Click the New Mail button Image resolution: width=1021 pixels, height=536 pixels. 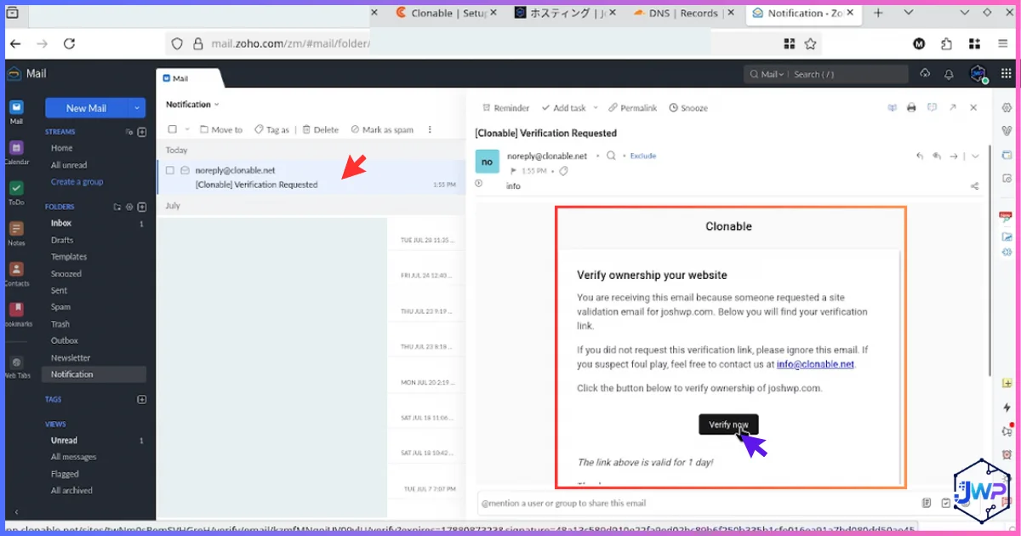tap(86, 108)
